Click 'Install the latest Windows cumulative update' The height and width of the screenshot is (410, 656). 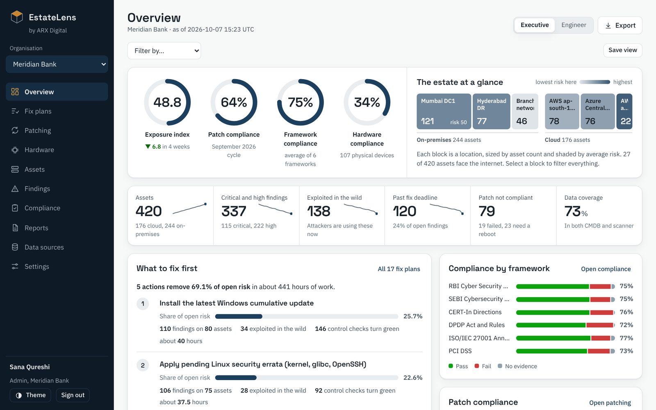tap(237, 303)
